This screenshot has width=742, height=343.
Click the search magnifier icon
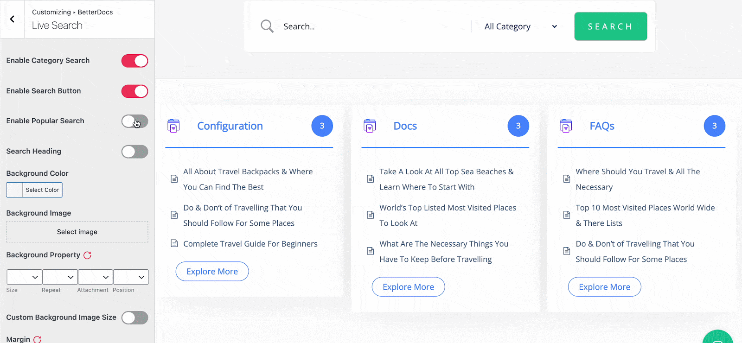pos(267,26)
